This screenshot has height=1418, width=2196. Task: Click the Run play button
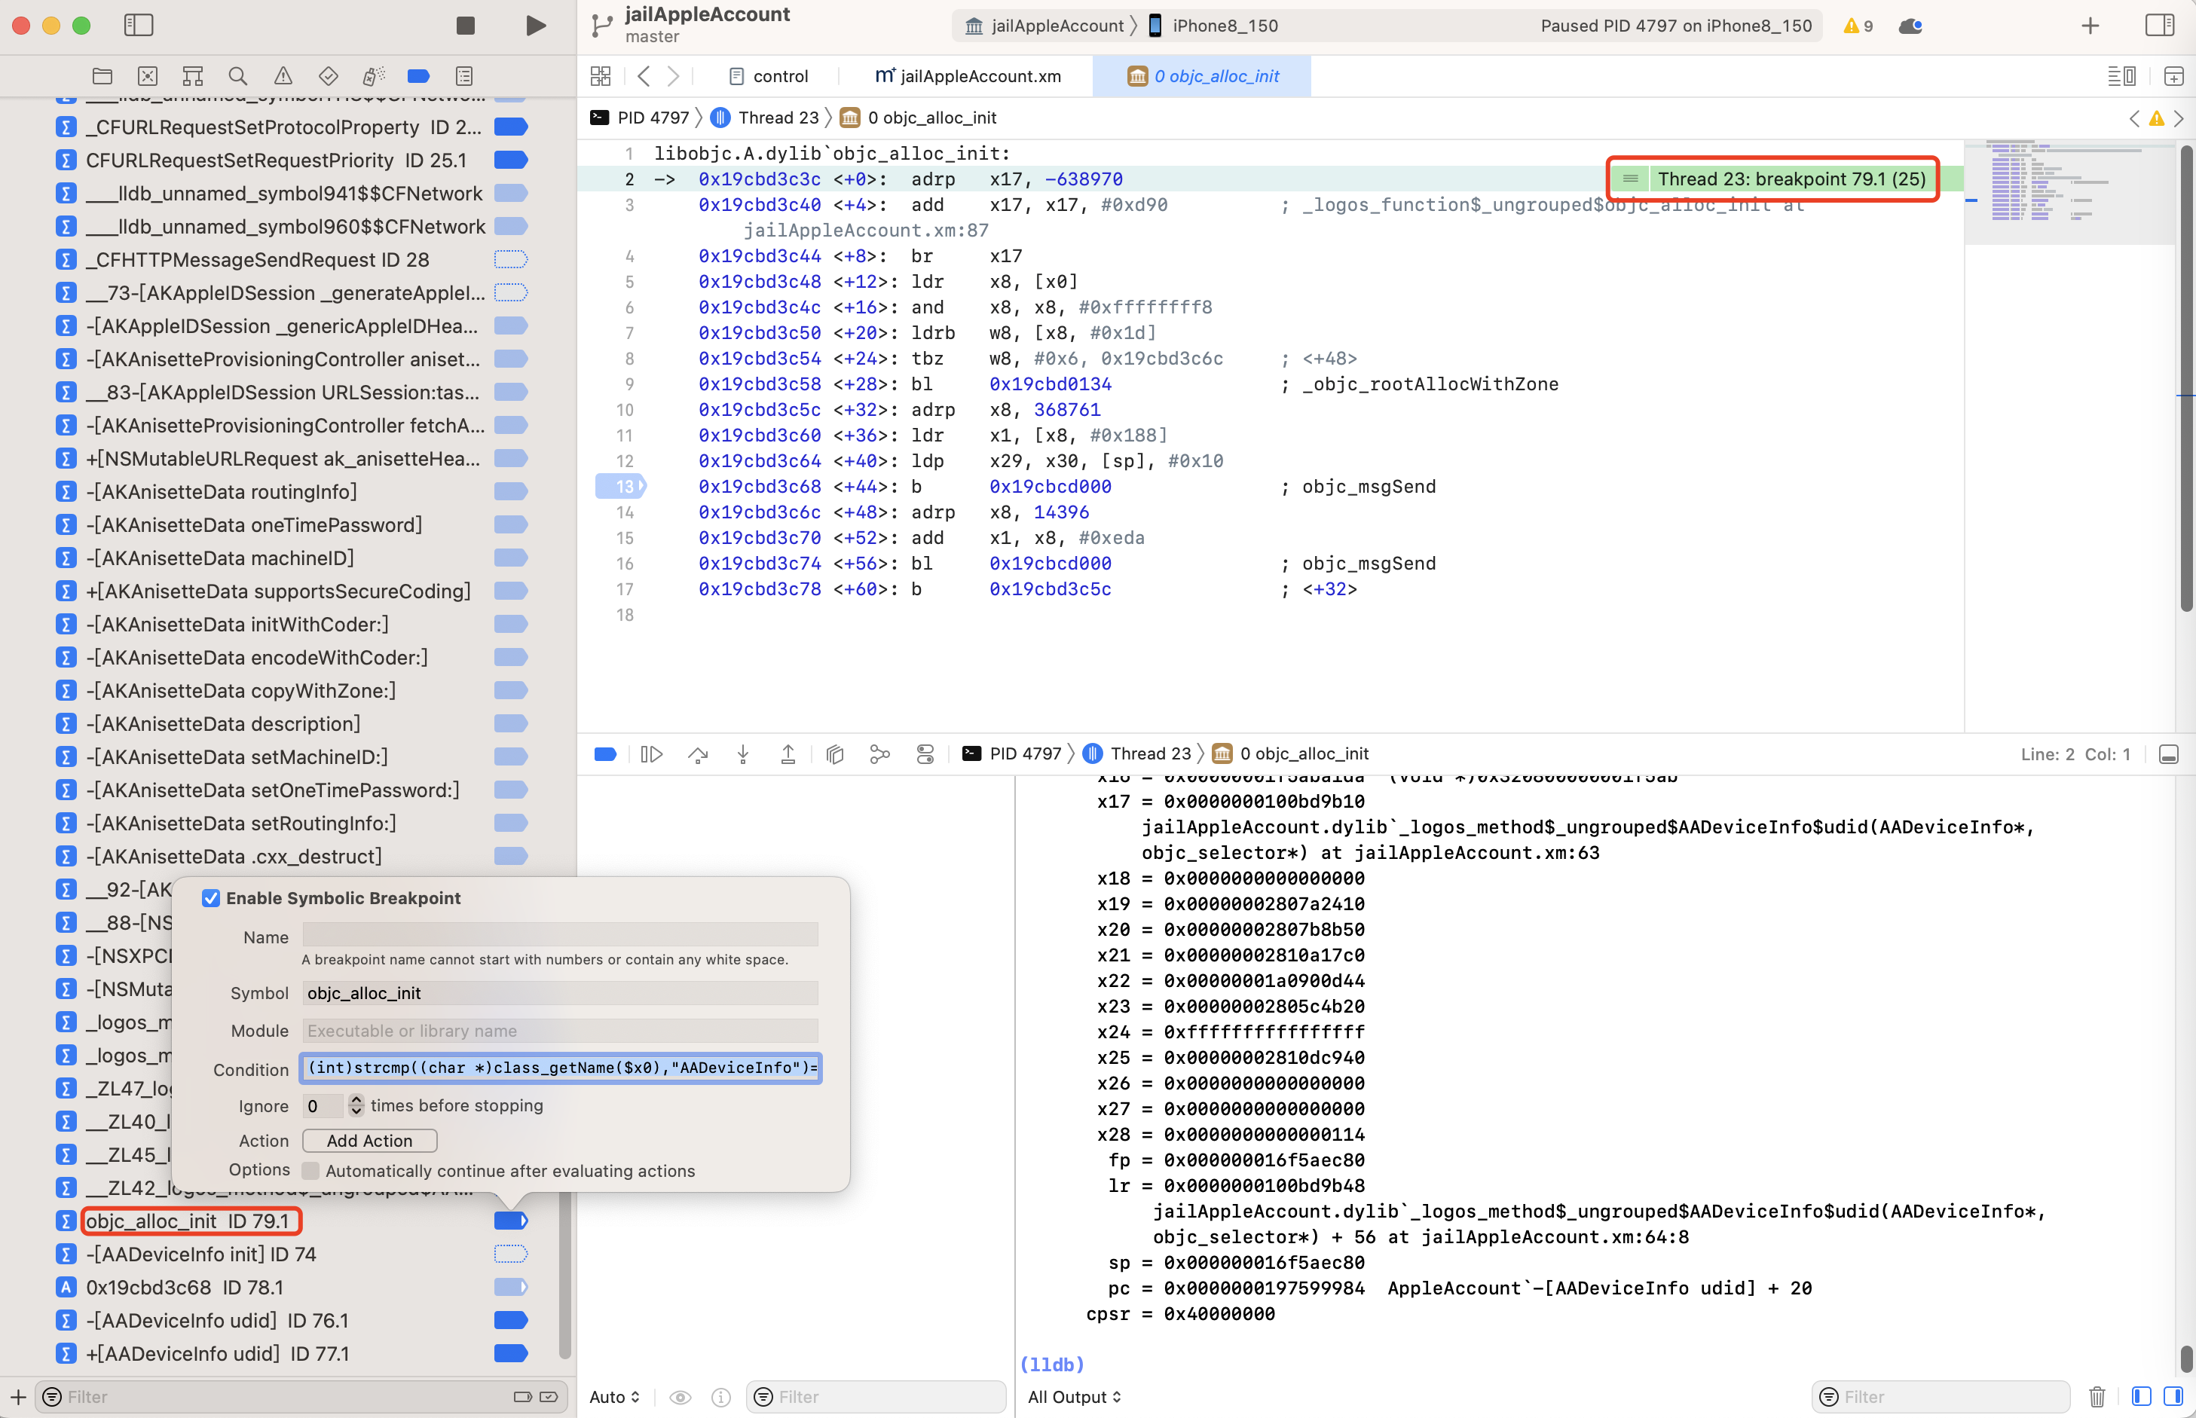[535, 26]
